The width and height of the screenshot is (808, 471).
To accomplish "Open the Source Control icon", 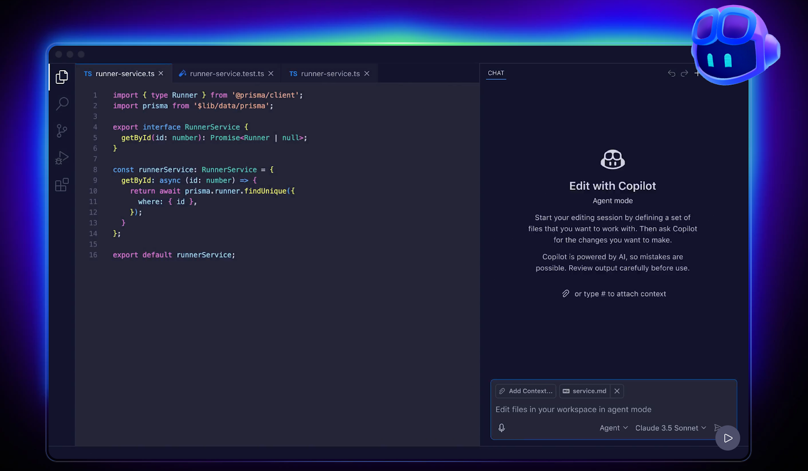I will click(x=62, y=131).
